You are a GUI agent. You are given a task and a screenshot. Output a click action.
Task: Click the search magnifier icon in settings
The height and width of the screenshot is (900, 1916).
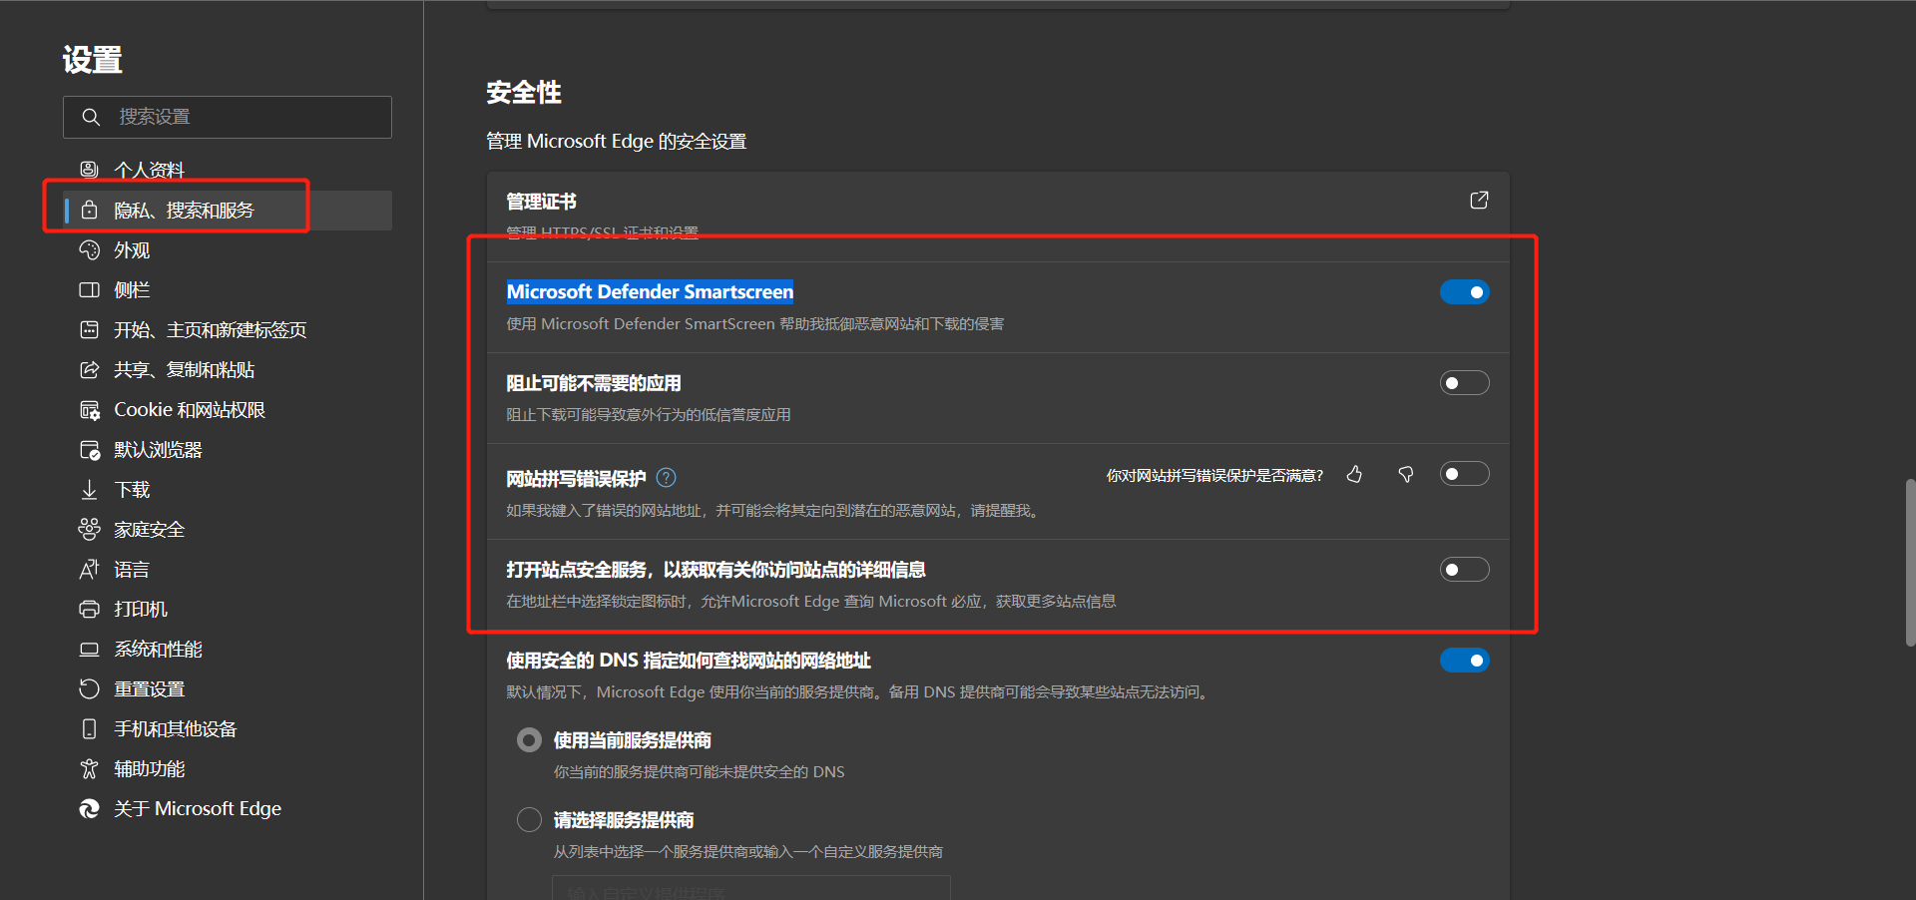91,117
